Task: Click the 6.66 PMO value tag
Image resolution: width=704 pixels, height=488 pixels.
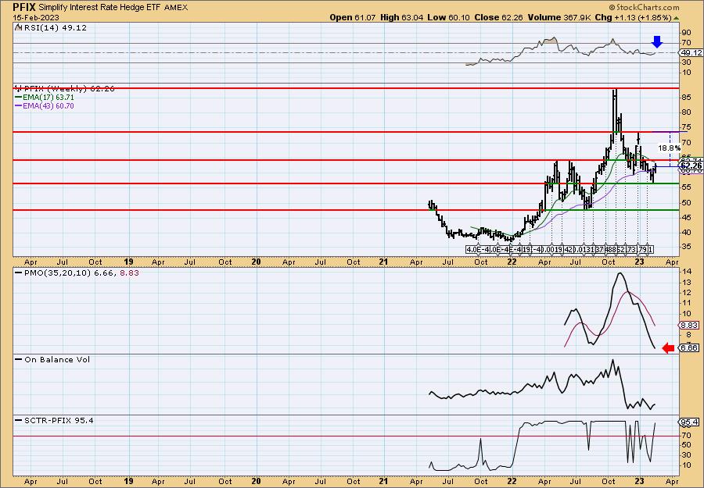Action: coord(690,347)
